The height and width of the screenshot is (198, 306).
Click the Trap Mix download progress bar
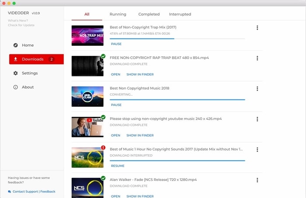click(x=177, y=38)
